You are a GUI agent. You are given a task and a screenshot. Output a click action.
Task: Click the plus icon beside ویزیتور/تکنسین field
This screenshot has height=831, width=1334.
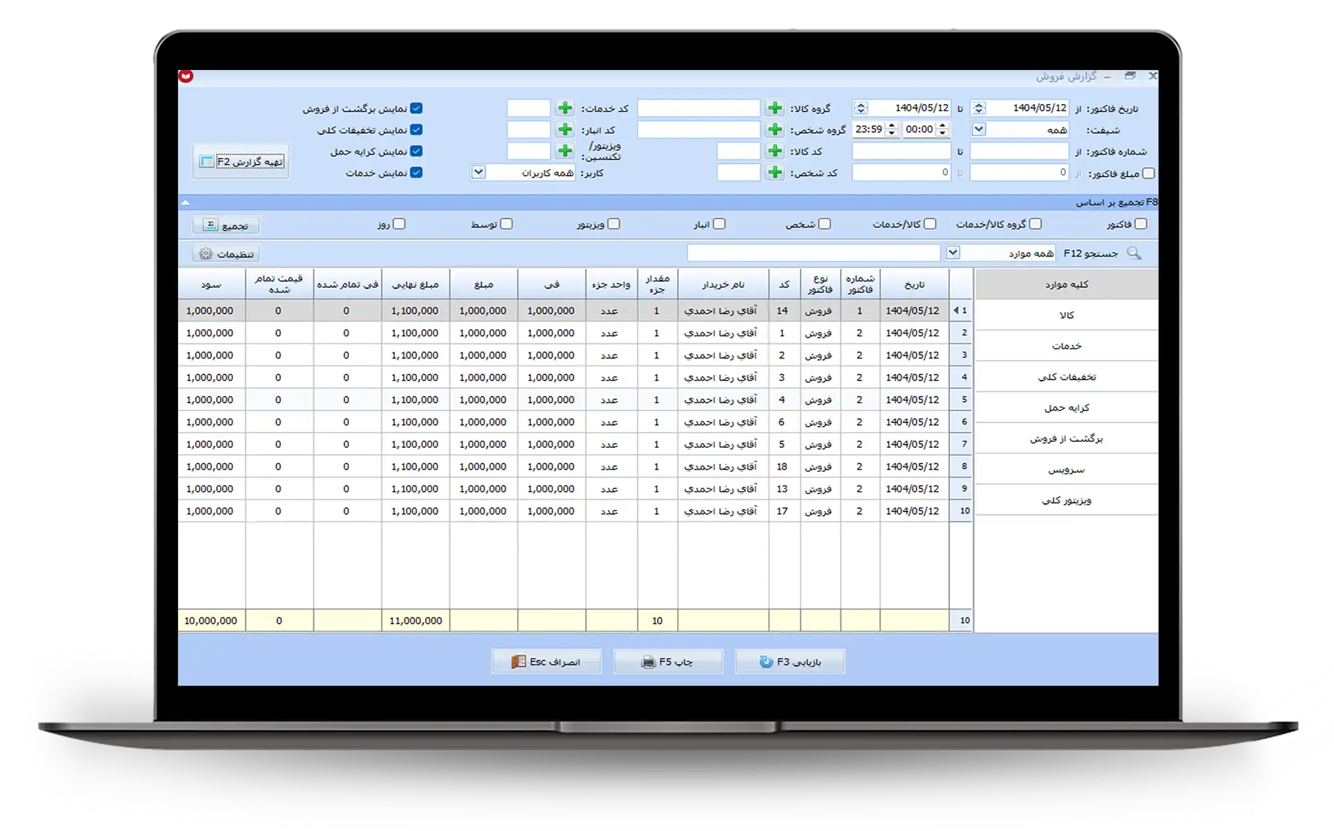pos(565,151)
